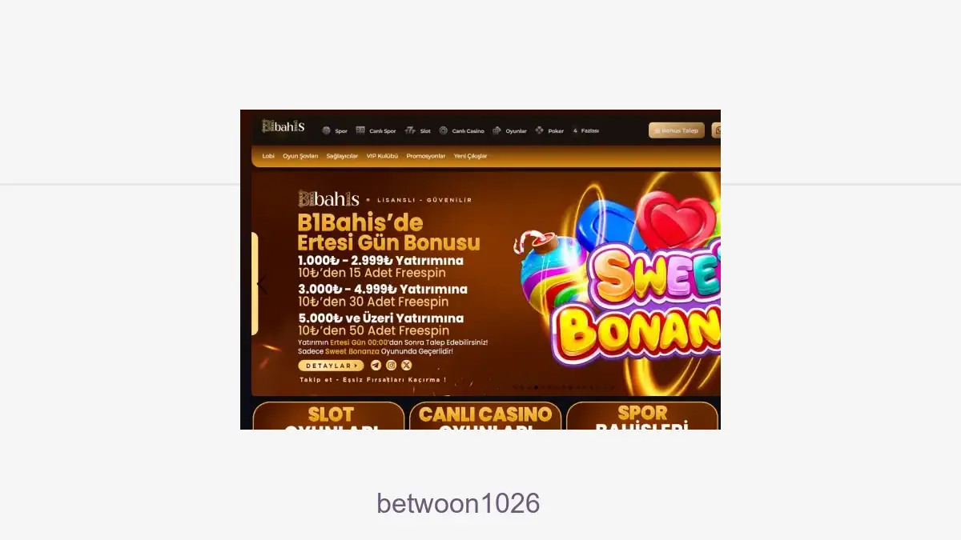Screen dimensions: 961x540
Task: Click the DETAYLAR button on the banner
Action: [331, 366]
